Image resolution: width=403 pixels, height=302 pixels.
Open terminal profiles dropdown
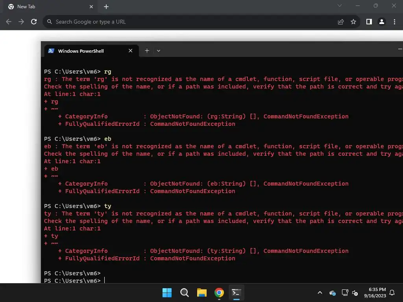[159, 51]
